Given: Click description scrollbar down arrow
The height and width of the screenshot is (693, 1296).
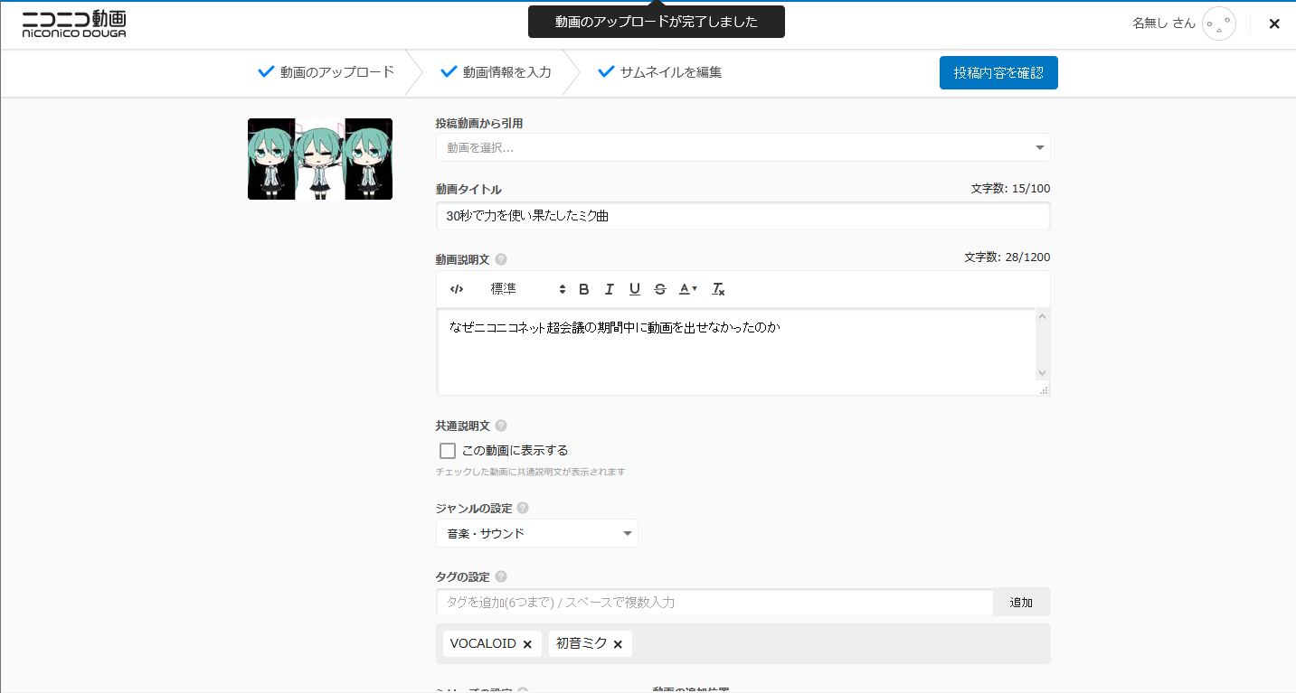Looking at the screenshot, I should coord(1043,373).
